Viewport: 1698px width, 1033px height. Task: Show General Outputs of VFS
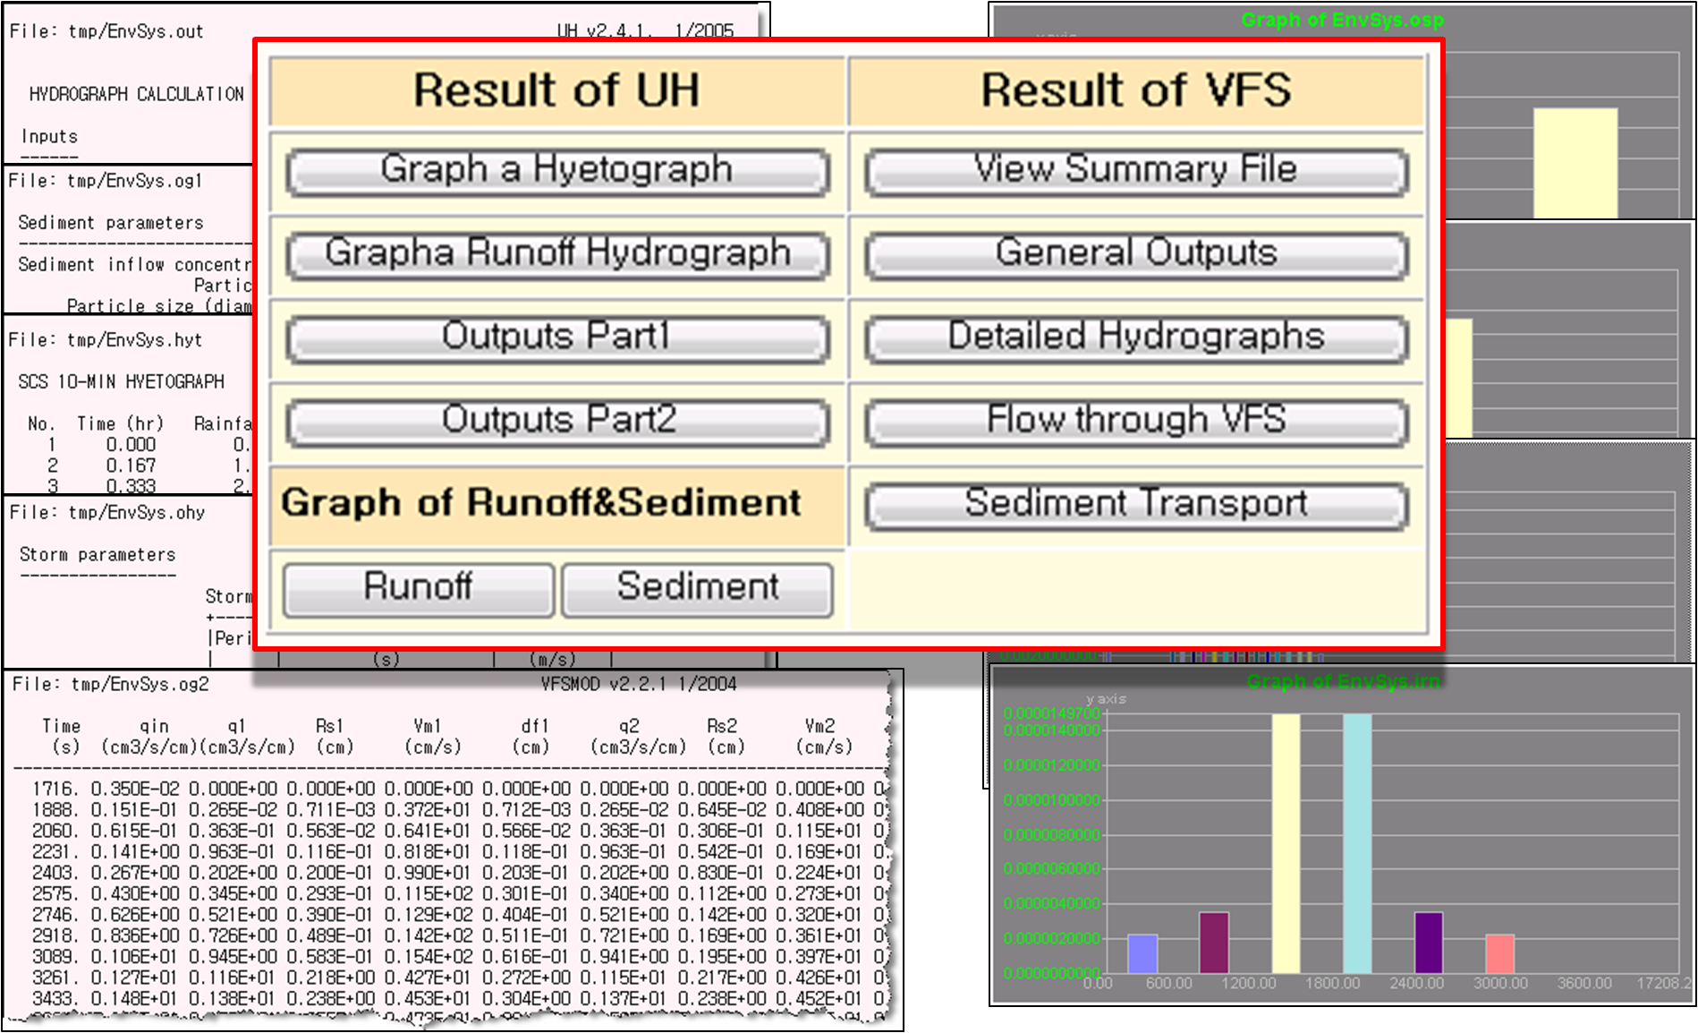click(x=1135, y=255)
